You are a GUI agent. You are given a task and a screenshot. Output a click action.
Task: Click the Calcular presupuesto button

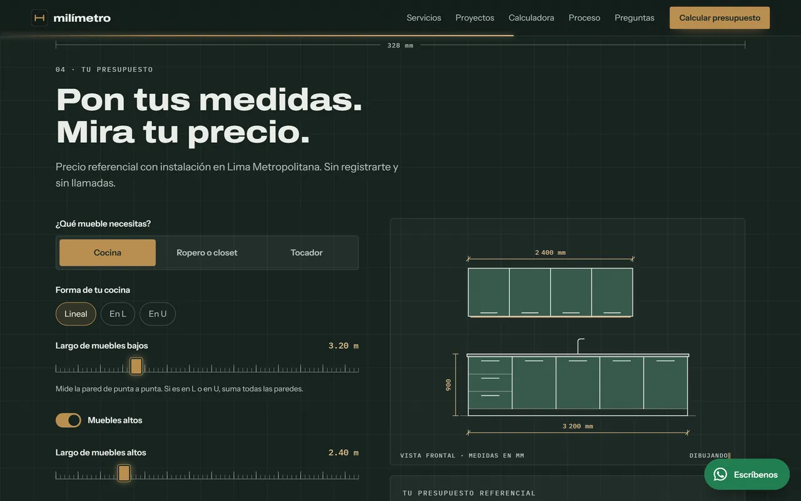[x=720, y=18]
